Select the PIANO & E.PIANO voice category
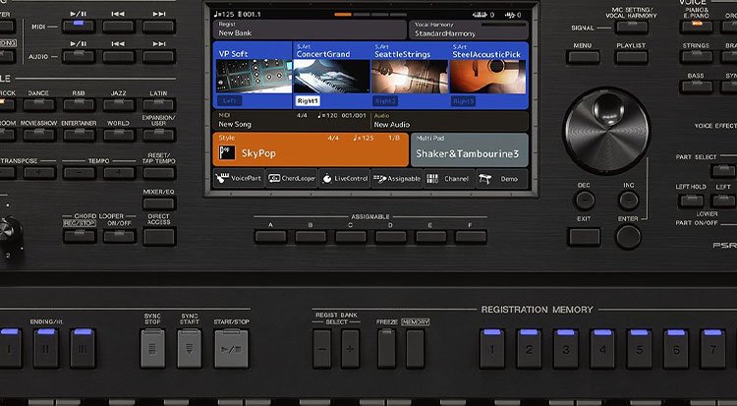 click(x=696, y=27)
